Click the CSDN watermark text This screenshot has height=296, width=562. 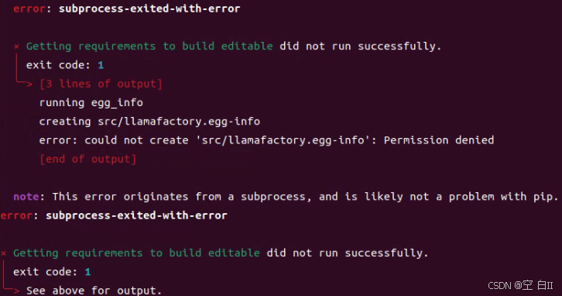point(520,286)
